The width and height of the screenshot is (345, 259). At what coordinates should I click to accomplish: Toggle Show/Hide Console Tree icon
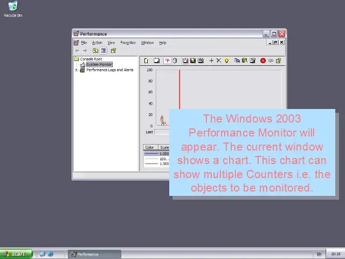(x=103, y=51)
